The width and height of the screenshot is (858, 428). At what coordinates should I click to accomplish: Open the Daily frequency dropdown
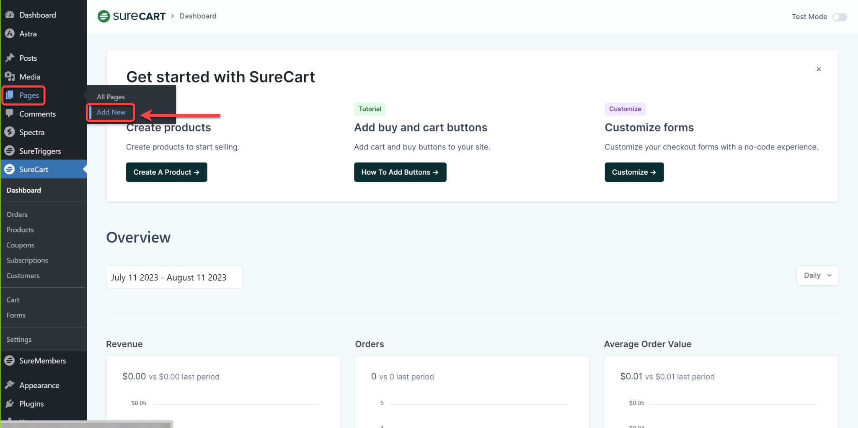click(x=817, y=275)
